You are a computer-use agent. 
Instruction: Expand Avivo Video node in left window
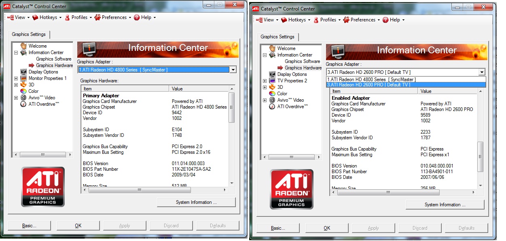pos(16,98)
